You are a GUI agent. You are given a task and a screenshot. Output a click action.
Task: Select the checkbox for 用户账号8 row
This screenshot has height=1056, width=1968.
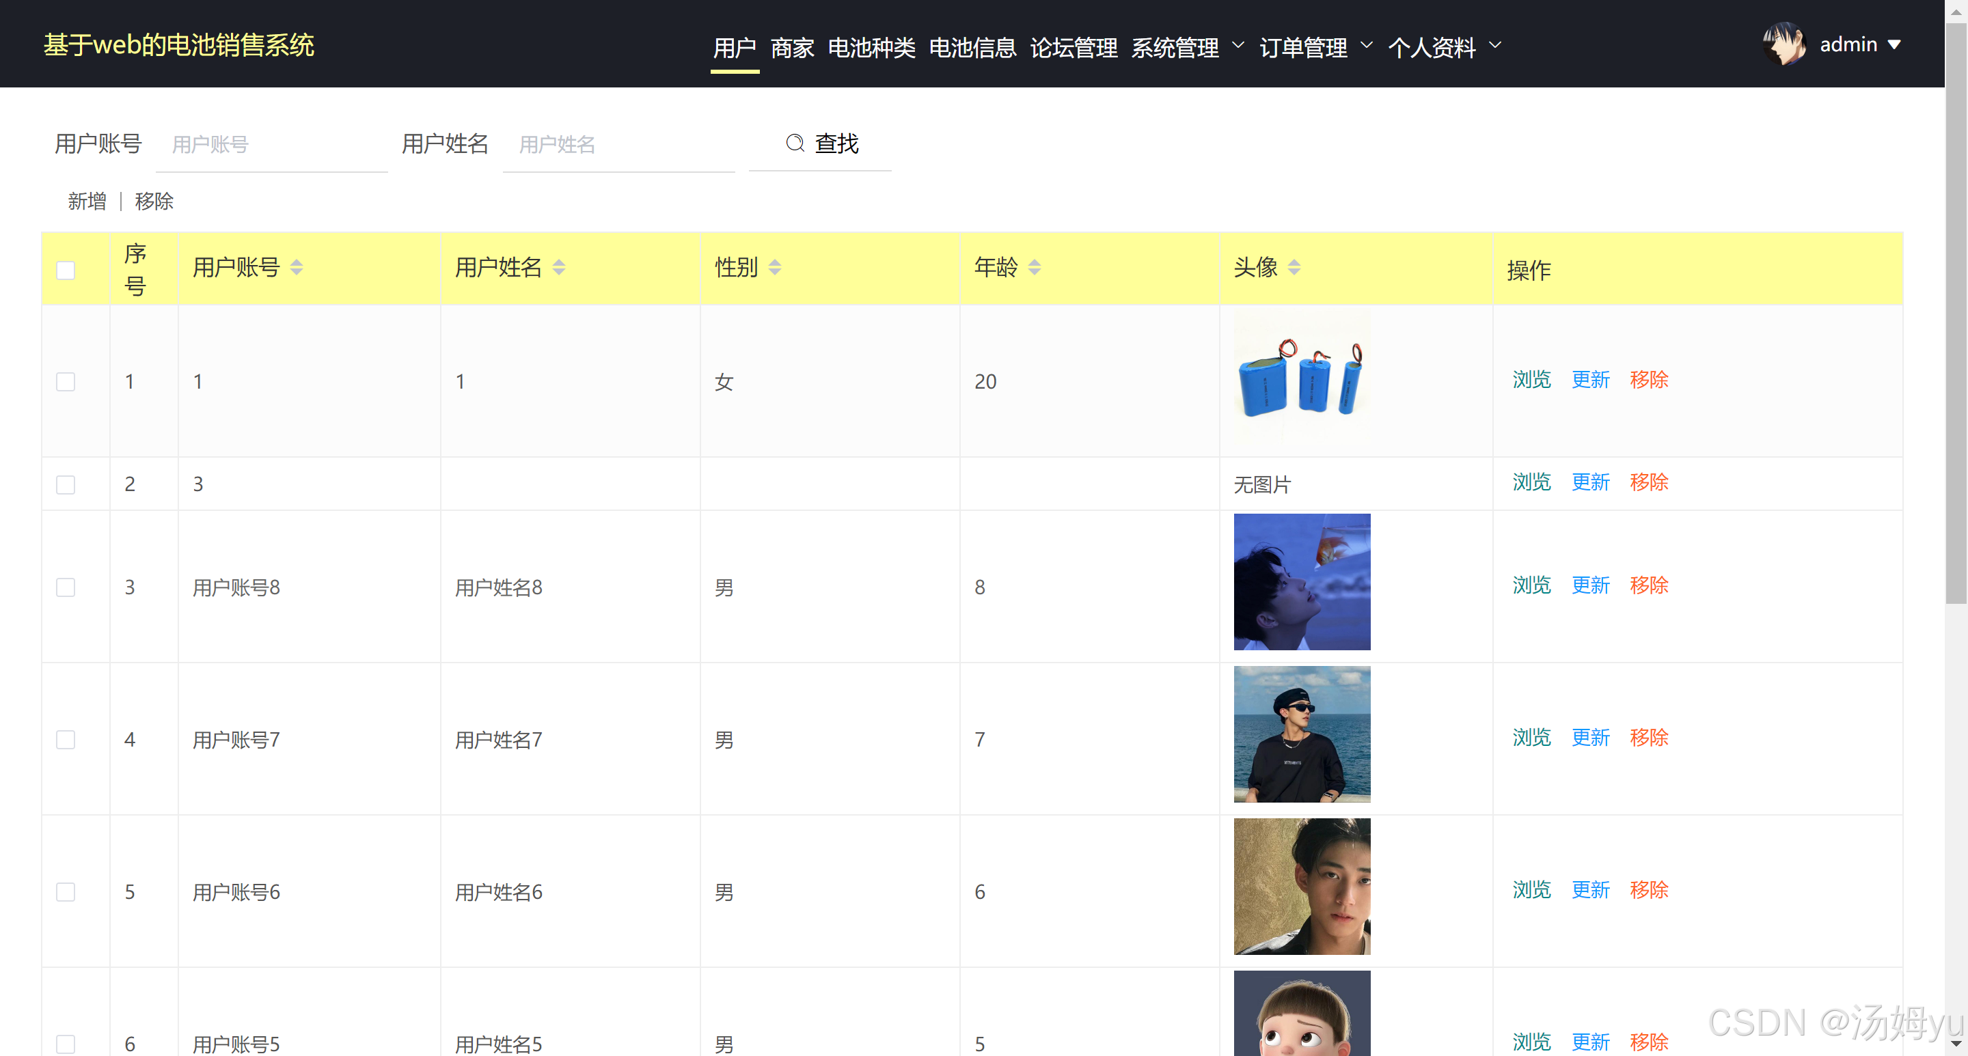[66, 587]
